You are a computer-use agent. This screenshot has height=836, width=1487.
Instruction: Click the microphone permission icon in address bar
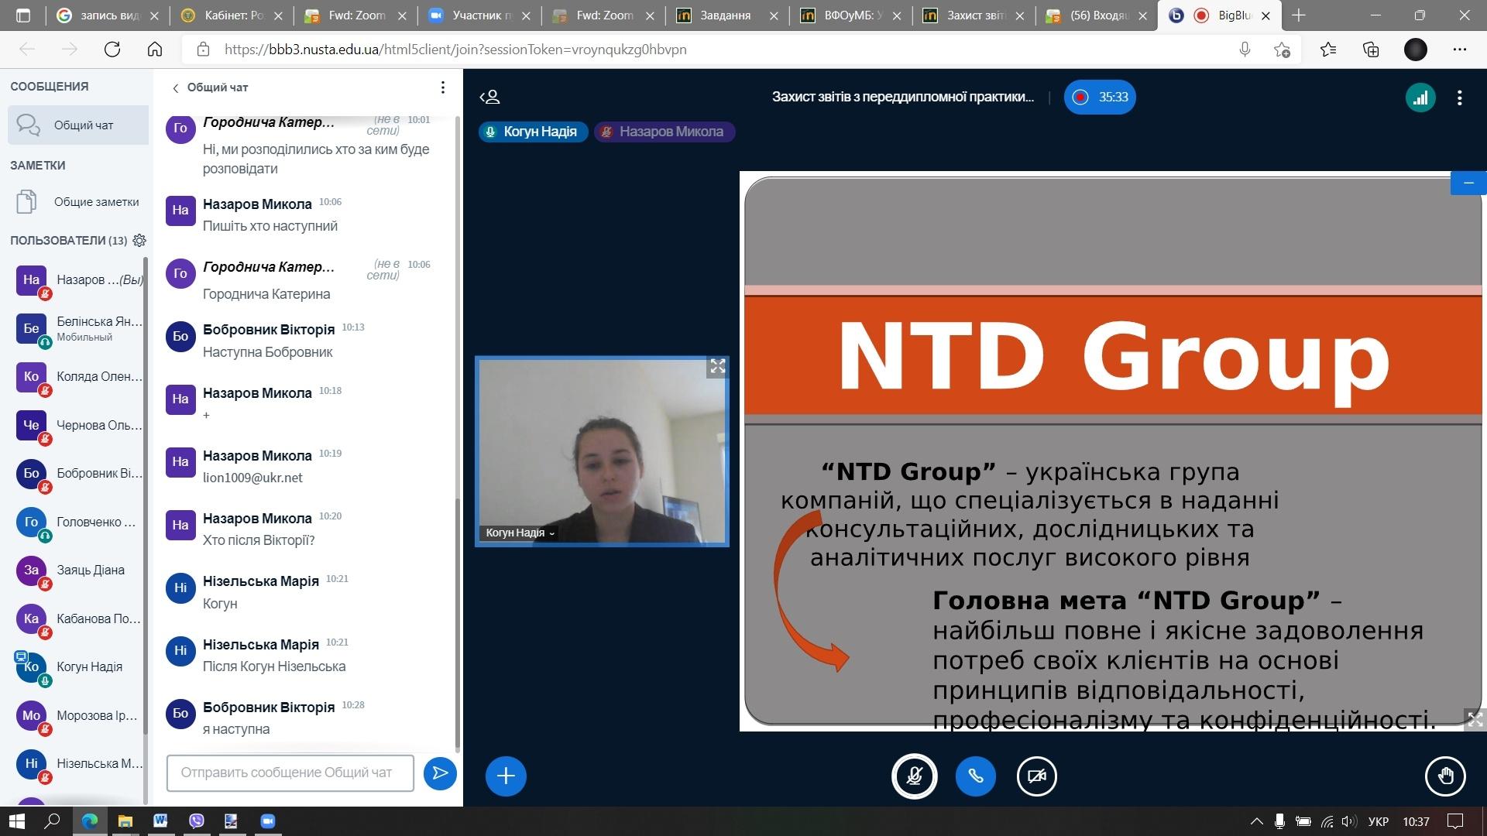pos(1245,50)
